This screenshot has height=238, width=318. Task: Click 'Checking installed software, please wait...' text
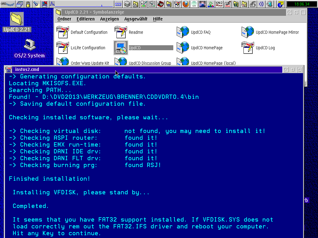89,117
